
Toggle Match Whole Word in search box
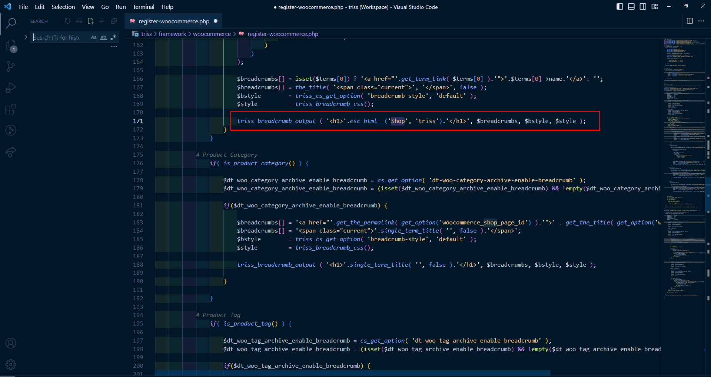pos(104,37)
